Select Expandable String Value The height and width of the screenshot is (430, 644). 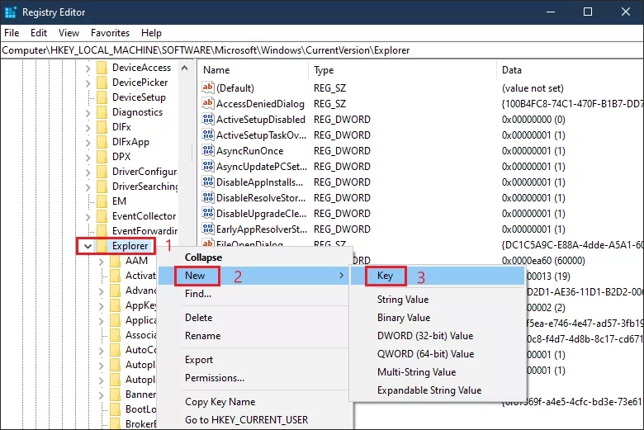coord(438,390)
